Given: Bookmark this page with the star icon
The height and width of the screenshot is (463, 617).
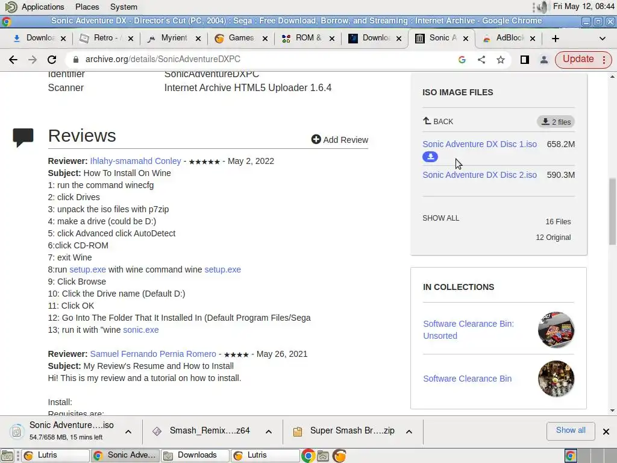Looking at the screenshot, I should (x=501, y=60).
